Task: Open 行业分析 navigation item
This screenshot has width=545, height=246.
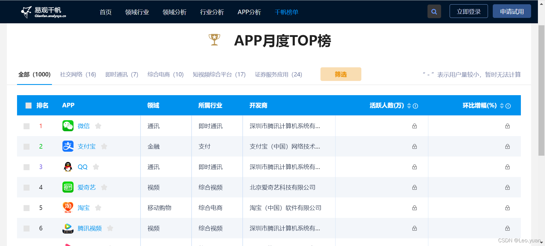Action: [212, 12]
